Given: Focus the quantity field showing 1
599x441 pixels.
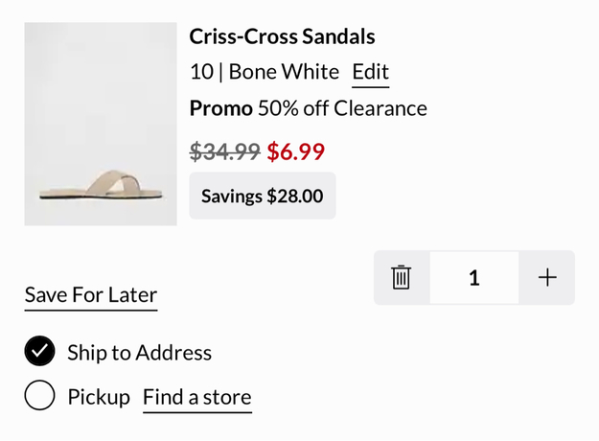Looking at the screenshot, I should point(474,278).
